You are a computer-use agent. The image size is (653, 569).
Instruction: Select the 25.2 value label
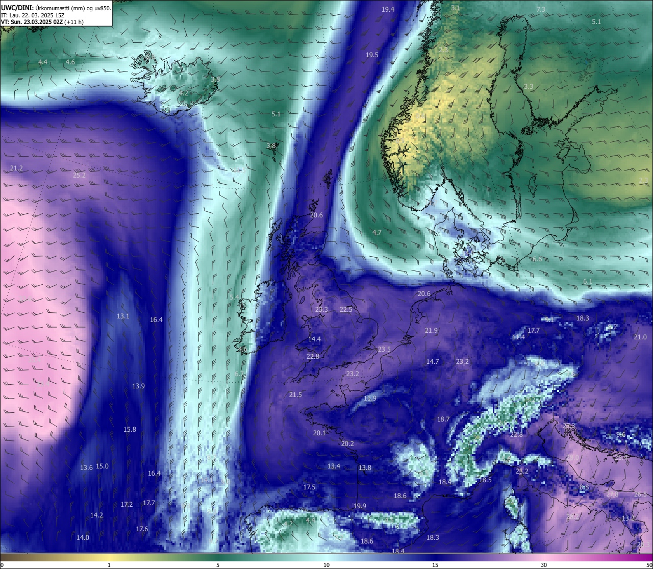click(79, 176)
